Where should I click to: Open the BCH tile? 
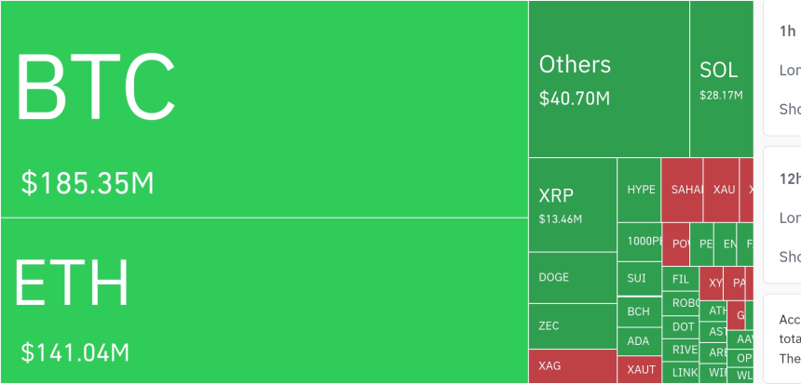coord(639,311)
